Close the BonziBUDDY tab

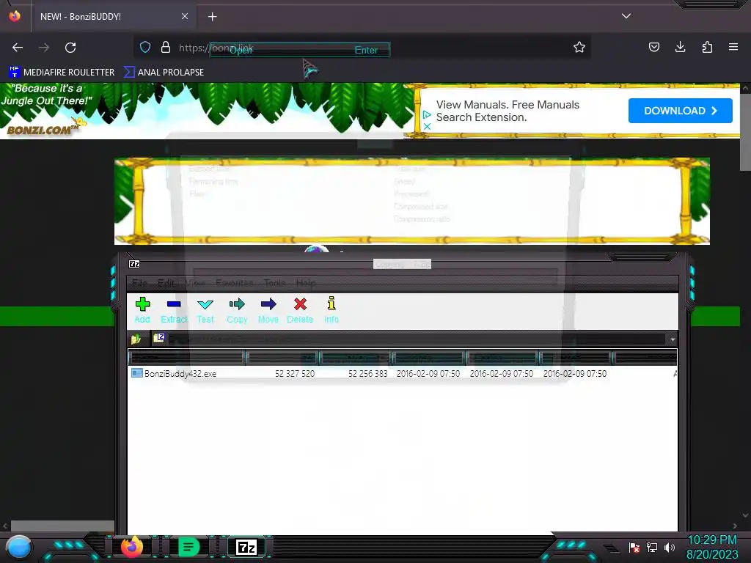[185, 16]
